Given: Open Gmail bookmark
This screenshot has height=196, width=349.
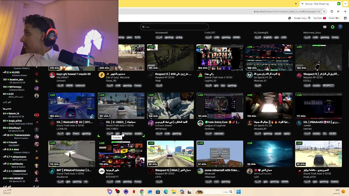Looking at the screenshot, I should click(x=333, y=18).
